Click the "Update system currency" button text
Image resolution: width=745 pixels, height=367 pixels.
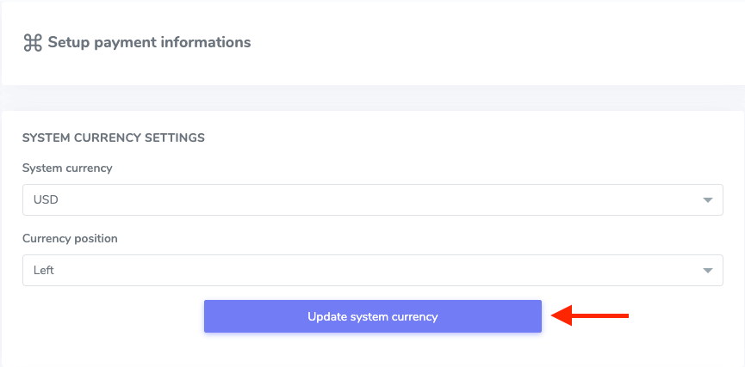click(372, 316)
